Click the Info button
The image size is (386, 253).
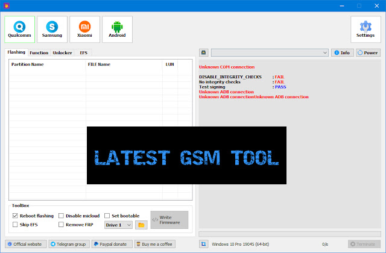point(342,52)
